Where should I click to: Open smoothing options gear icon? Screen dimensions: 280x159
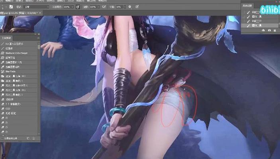(x=129, y=7)
